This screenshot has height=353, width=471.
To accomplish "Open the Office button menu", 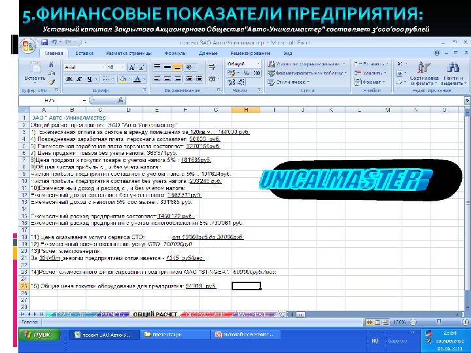I will [x=27, y=46].
